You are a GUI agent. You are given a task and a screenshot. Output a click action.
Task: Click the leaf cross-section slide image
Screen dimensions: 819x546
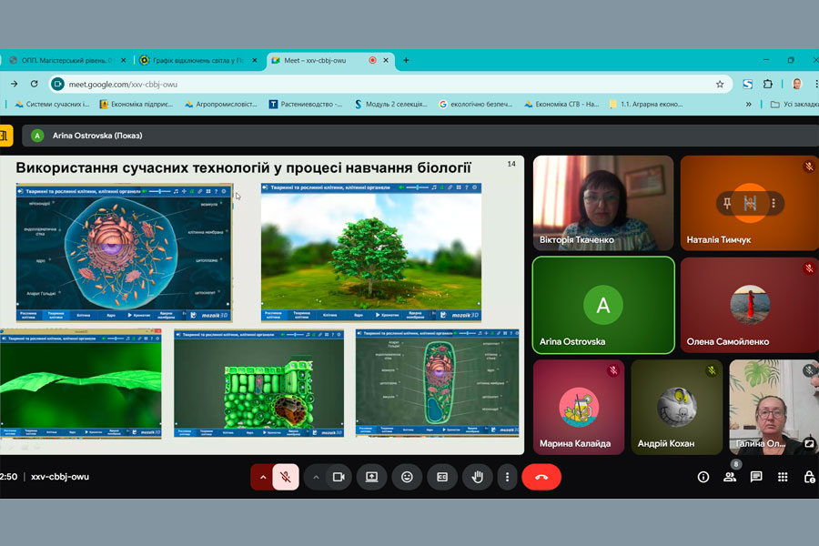[258, 383]
